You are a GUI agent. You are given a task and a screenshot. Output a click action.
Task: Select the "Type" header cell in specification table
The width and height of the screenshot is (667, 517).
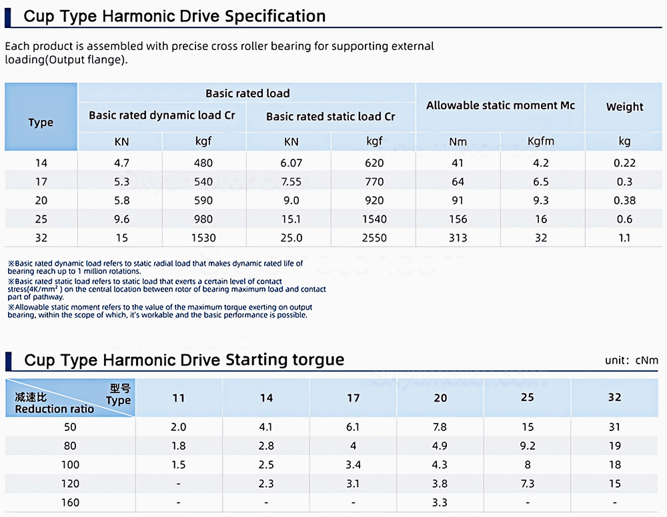[41, 122]
